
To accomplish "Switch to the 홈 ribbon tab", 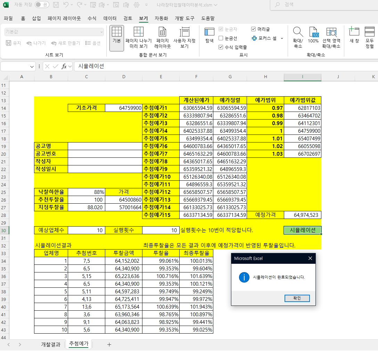I will [23, 18].
